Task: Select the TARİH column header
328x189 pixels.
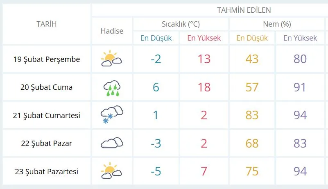Action: tap(46, 24)
